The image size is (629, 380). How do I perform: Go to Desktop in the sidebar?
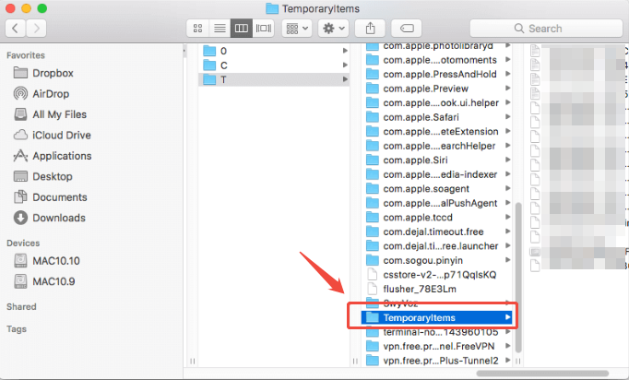point(43,176)
